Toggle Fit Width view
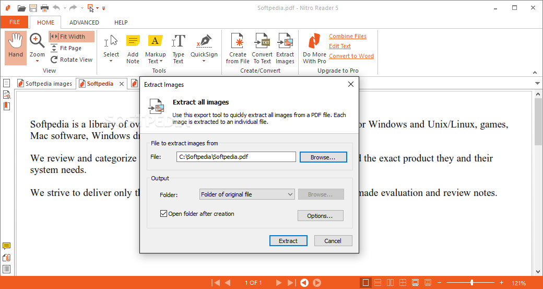Viewport: 543px width, 289px height. point(72,37)
